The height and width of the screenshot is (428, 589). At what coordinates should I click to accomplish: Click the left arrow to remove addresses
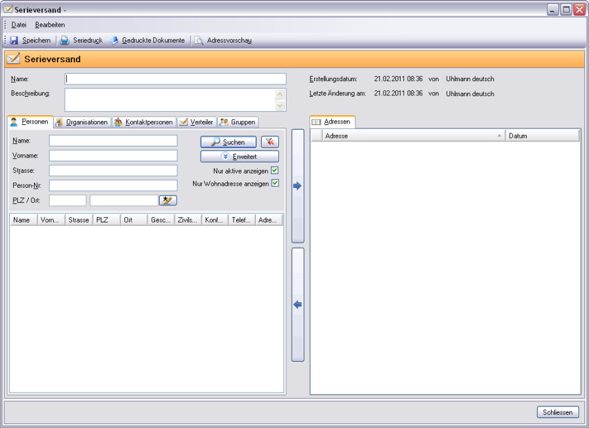[298, 304]
